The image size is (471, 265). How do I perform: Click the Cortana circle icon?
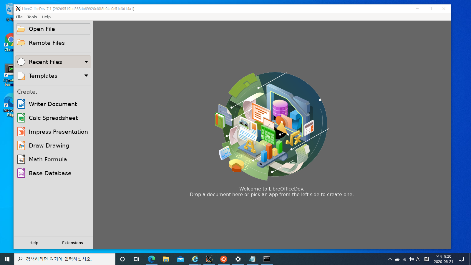pyautogui.click(x=122, y=259)
